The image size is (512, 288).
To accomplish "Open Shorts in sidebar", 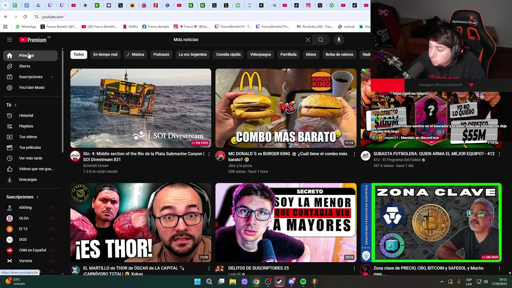I will pos(30,66).
